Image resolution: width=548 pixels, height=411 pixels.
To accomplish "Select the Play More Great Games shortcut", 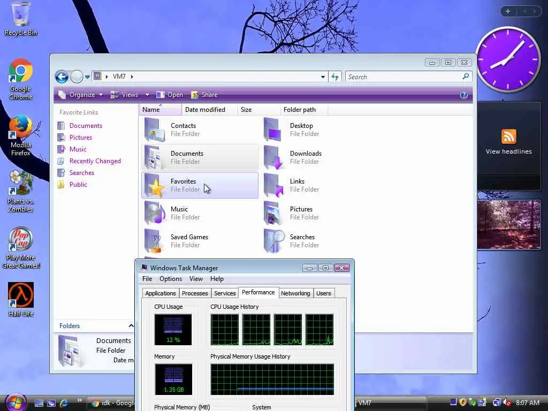I will pos(21,248).
